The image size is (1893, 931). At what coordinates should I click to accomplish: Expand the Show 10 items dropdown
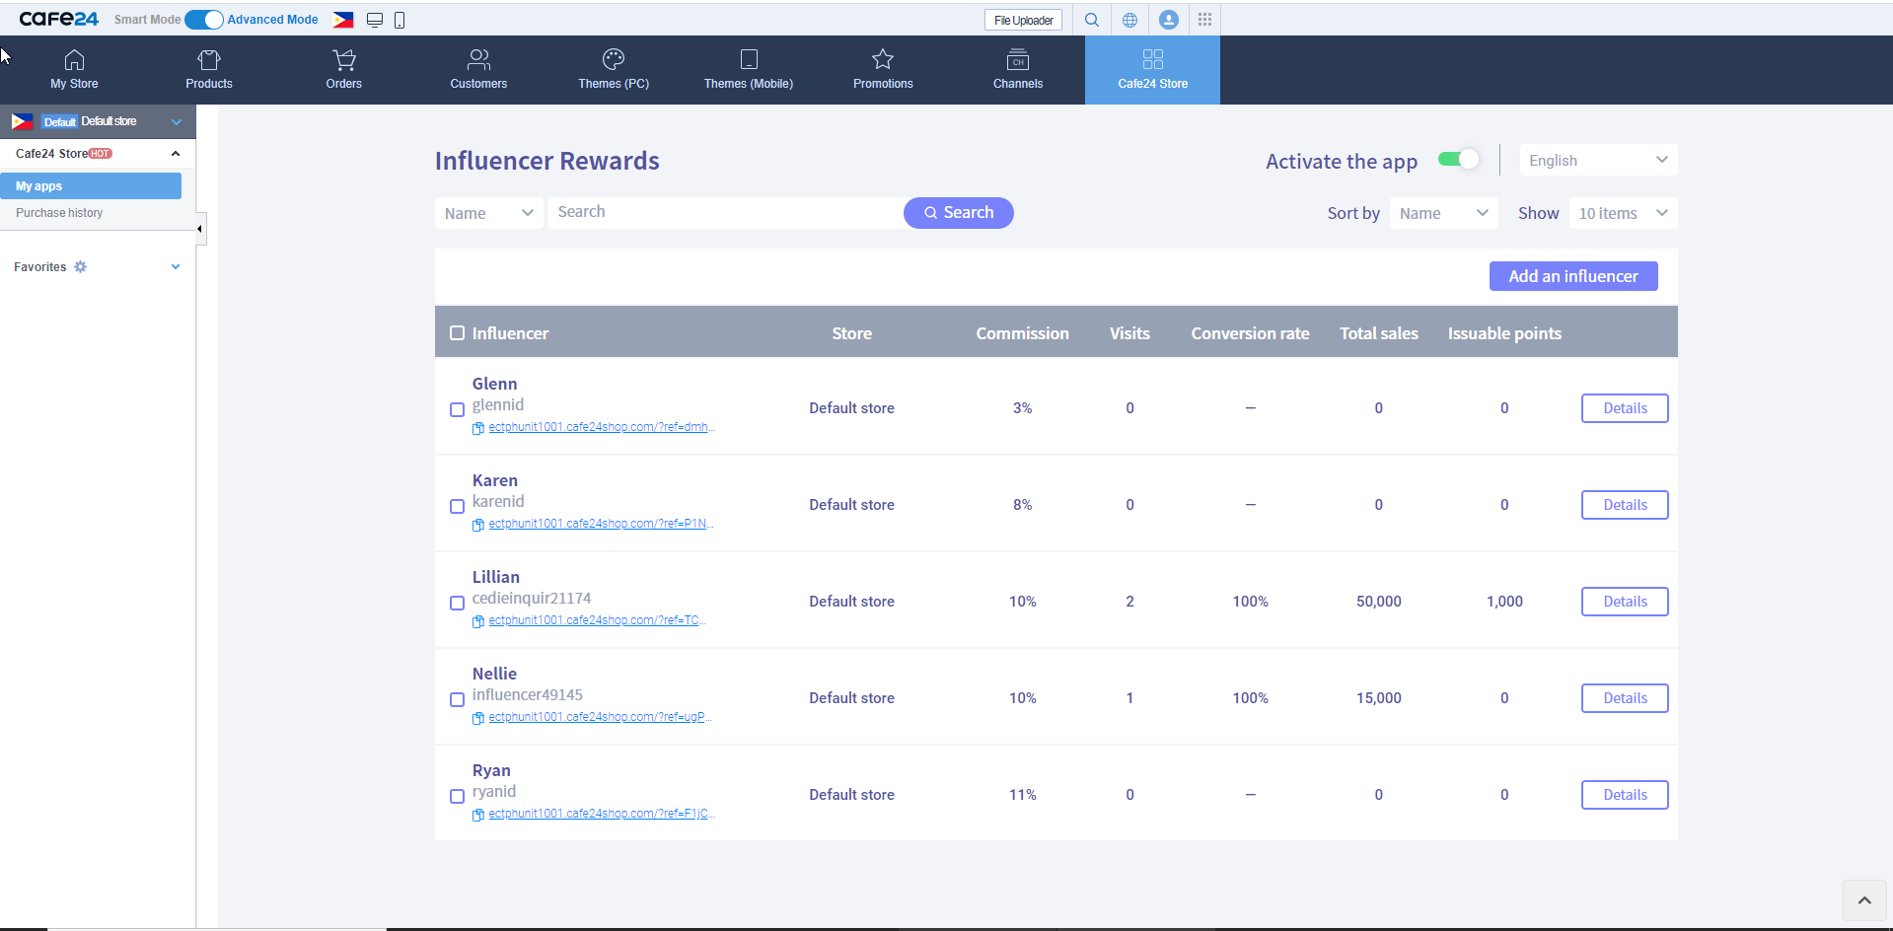click(x=1622, y=213)
